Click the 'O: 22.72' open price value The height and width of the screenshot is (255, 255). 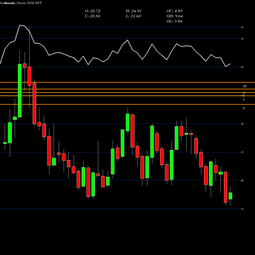(92, 11)
